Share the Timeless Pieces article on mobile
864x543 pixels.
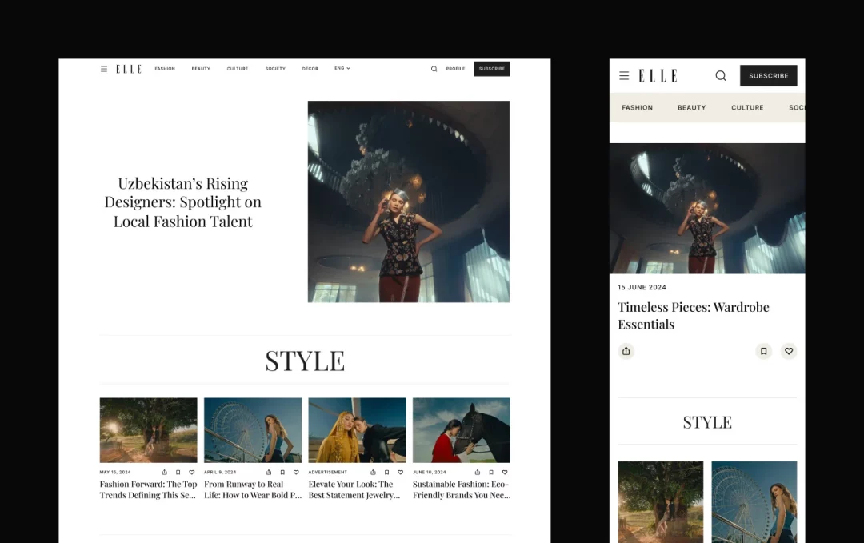[626, 351]
